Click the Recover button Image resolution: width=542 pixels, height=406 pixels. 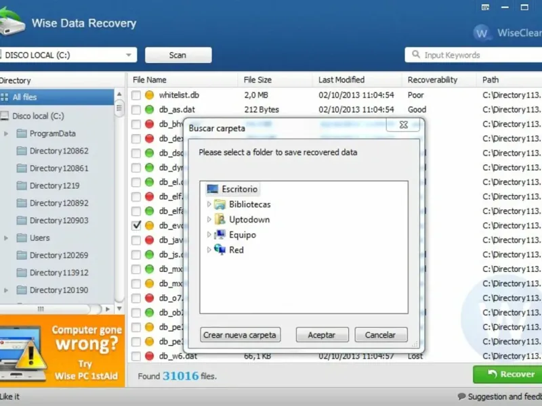point(507,374)
